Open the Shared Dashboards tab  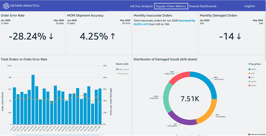point(202,6)
